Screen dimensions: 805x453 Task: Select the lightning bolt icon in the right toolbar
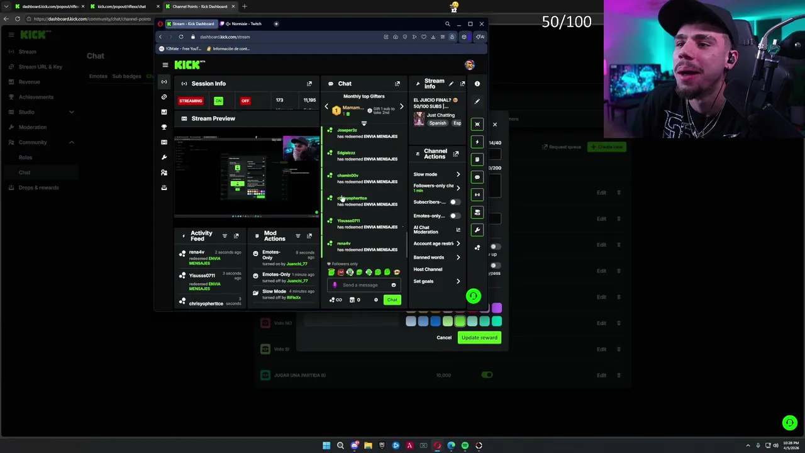click(x=477, y=142)
